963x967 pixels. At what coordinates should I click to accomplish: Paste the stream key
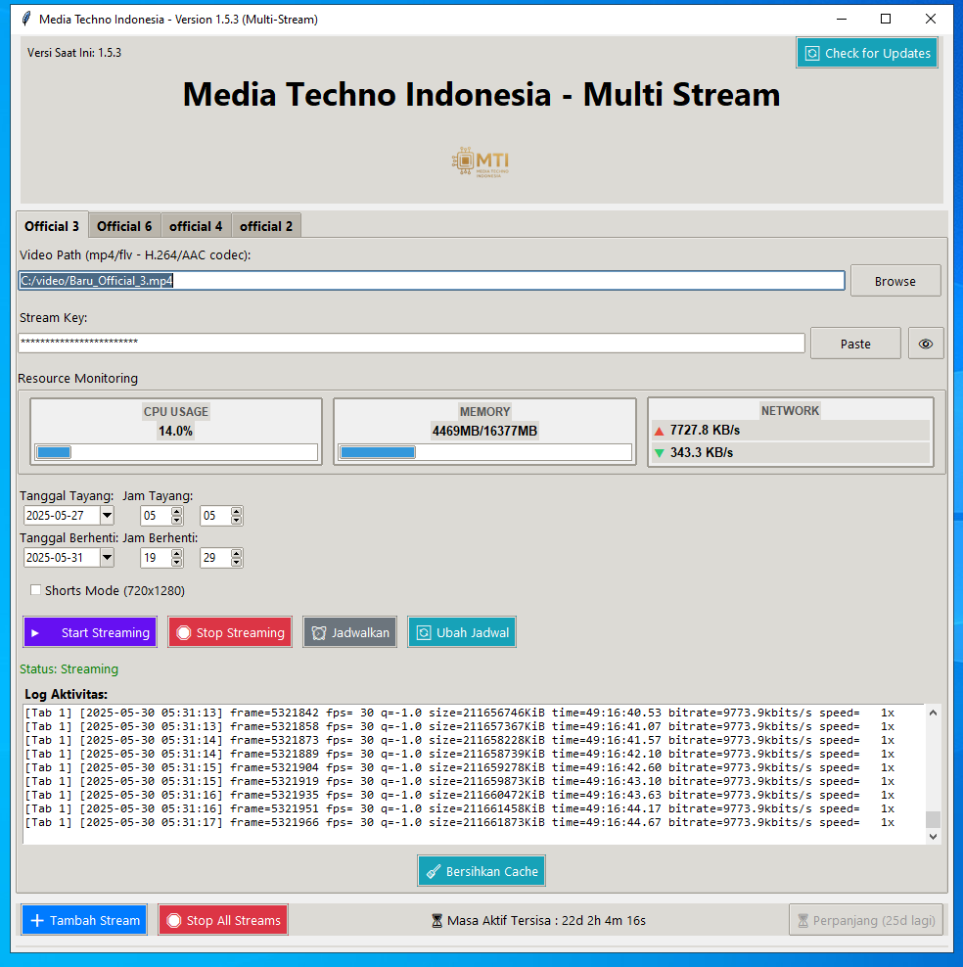[855, 344]
